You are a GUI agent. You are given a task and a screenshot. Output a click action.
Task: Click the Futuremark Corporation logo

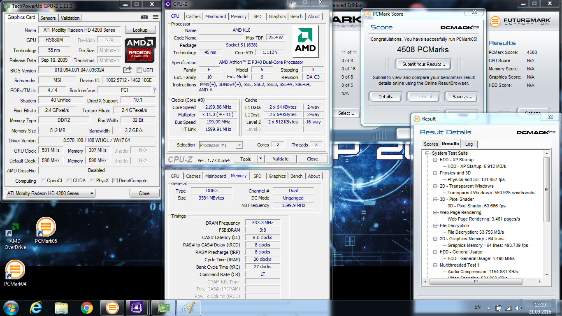pyautogui.click(x=520, y=21)
